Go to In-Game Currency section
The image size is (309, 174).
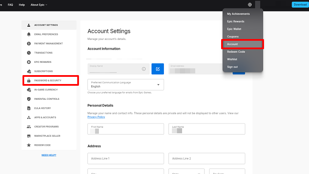click(49, 90)
